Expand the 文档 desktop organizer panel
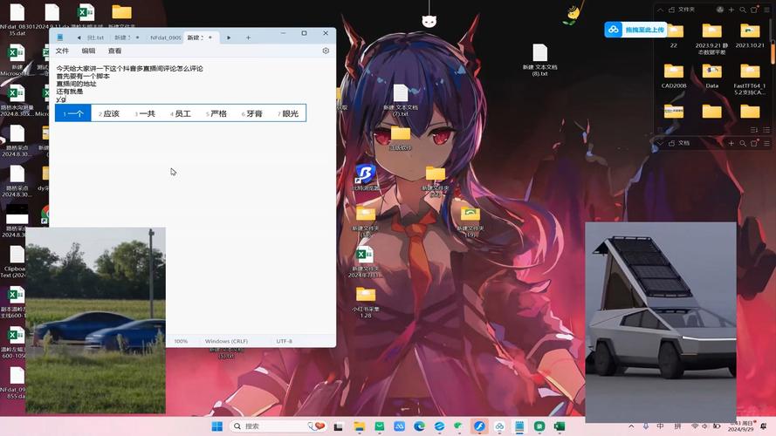 [x=660, y=143]
